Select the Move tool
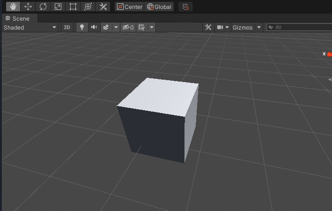The width and height of the screenshot is (332, 211). point(28,7)
